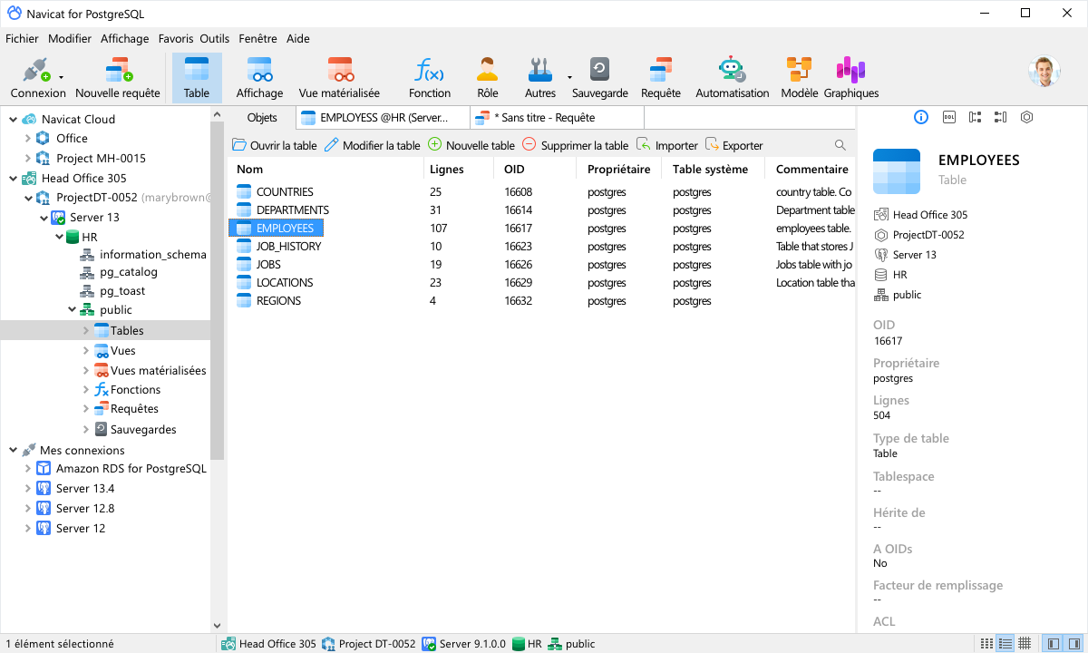Screen dimensions: 1088x653
Task: Click Modifier la table button
Action: pyautogui.click(x=373, y=145)
